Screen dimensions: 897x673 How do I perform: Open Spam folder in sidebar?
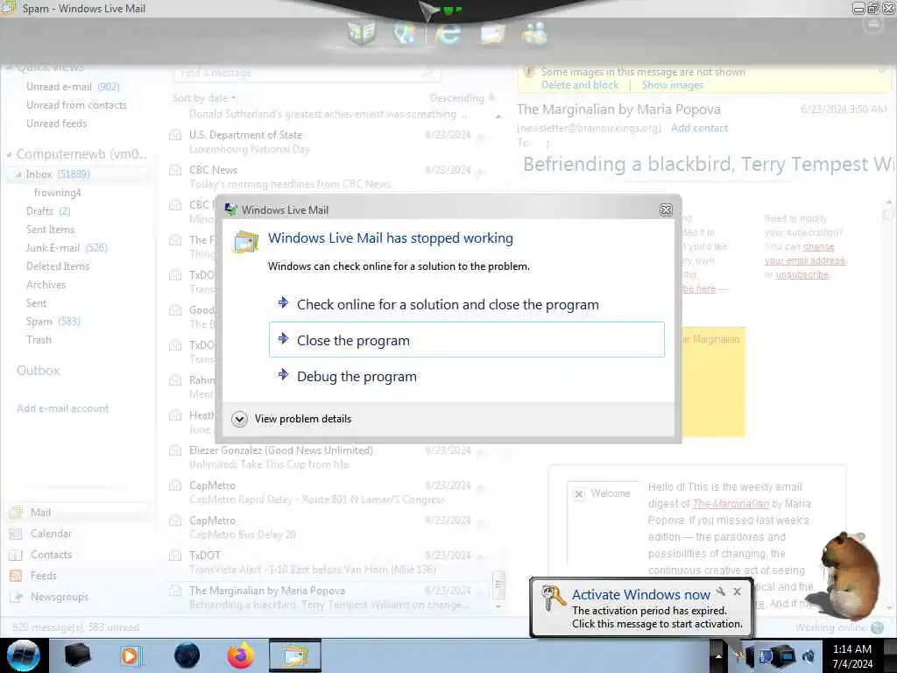click(x=53, y=321)
